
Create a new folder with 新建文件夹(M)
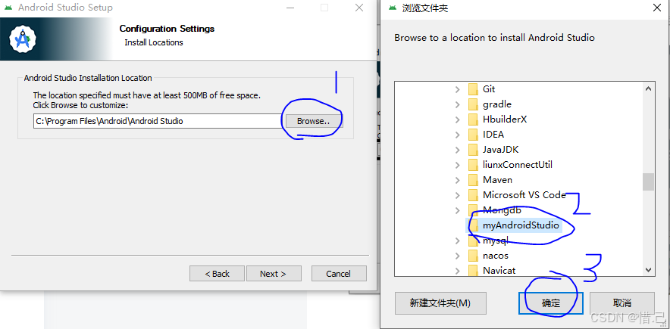coord(440,303)
